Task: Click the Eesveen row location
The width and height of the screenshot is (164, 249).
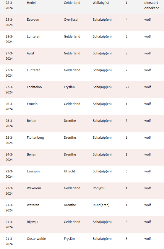Action: pyautogui.click(x=33, y=20)
